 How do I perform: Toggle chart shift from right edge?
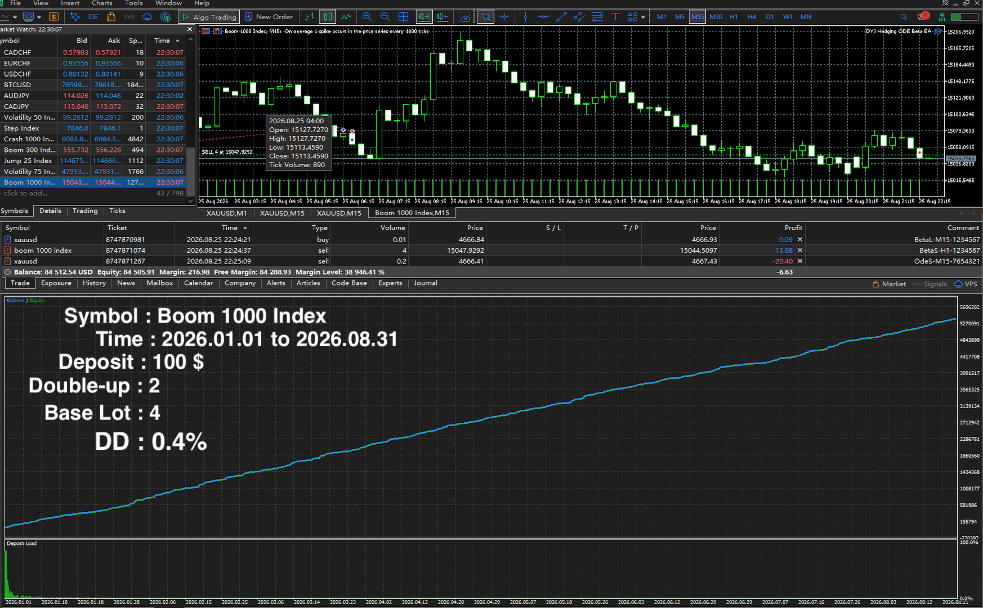click(443, 17)
